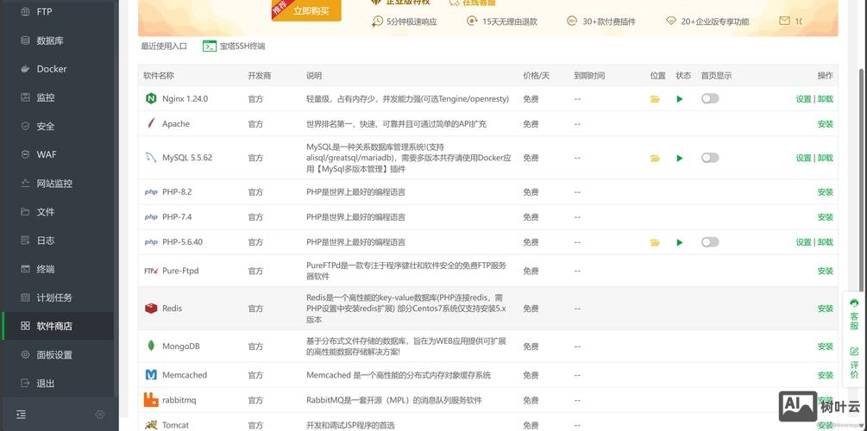The height and width of the screenshot is (431, 867).
Task: Click the Tomcat logo icon
Action: [150, 425]
